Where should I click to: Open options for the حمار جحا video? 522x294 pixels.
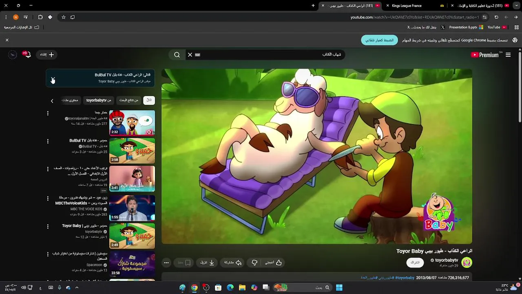(48, 113)
